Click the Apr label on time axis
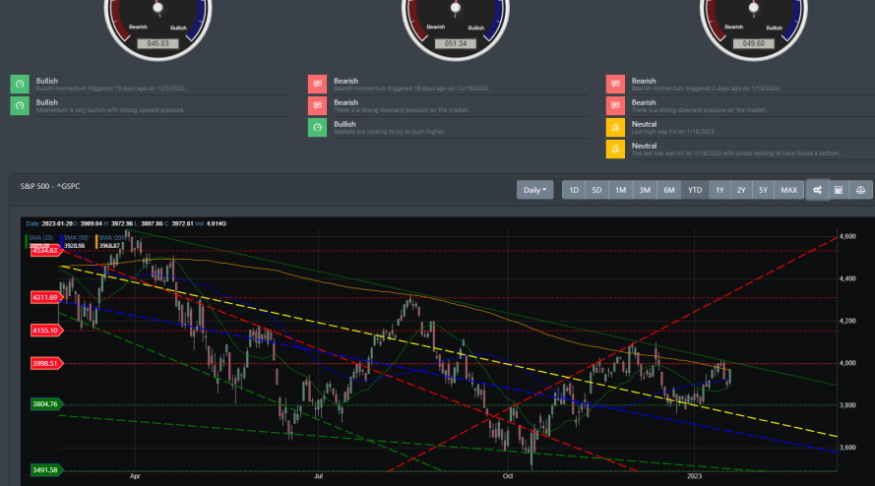 (135, 476)
